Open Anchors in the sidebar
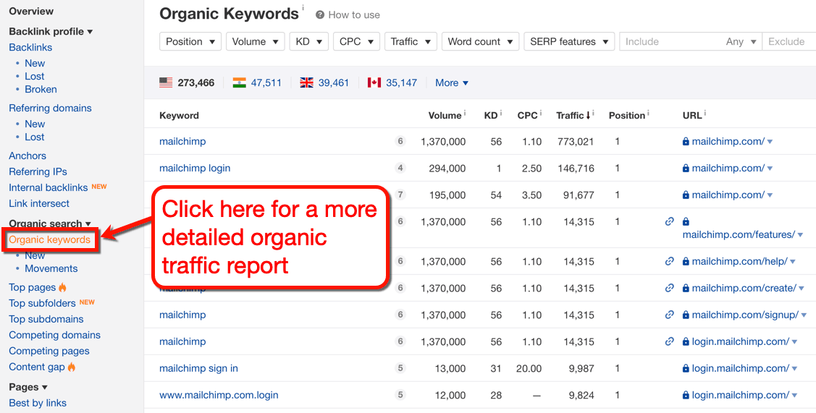This screenshot has width=816, height=413. coord(28,156)
